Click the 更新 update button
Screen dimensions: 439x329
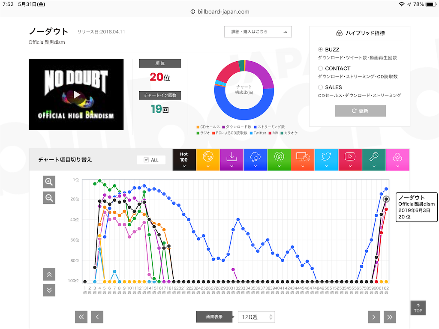click(361, 111)
